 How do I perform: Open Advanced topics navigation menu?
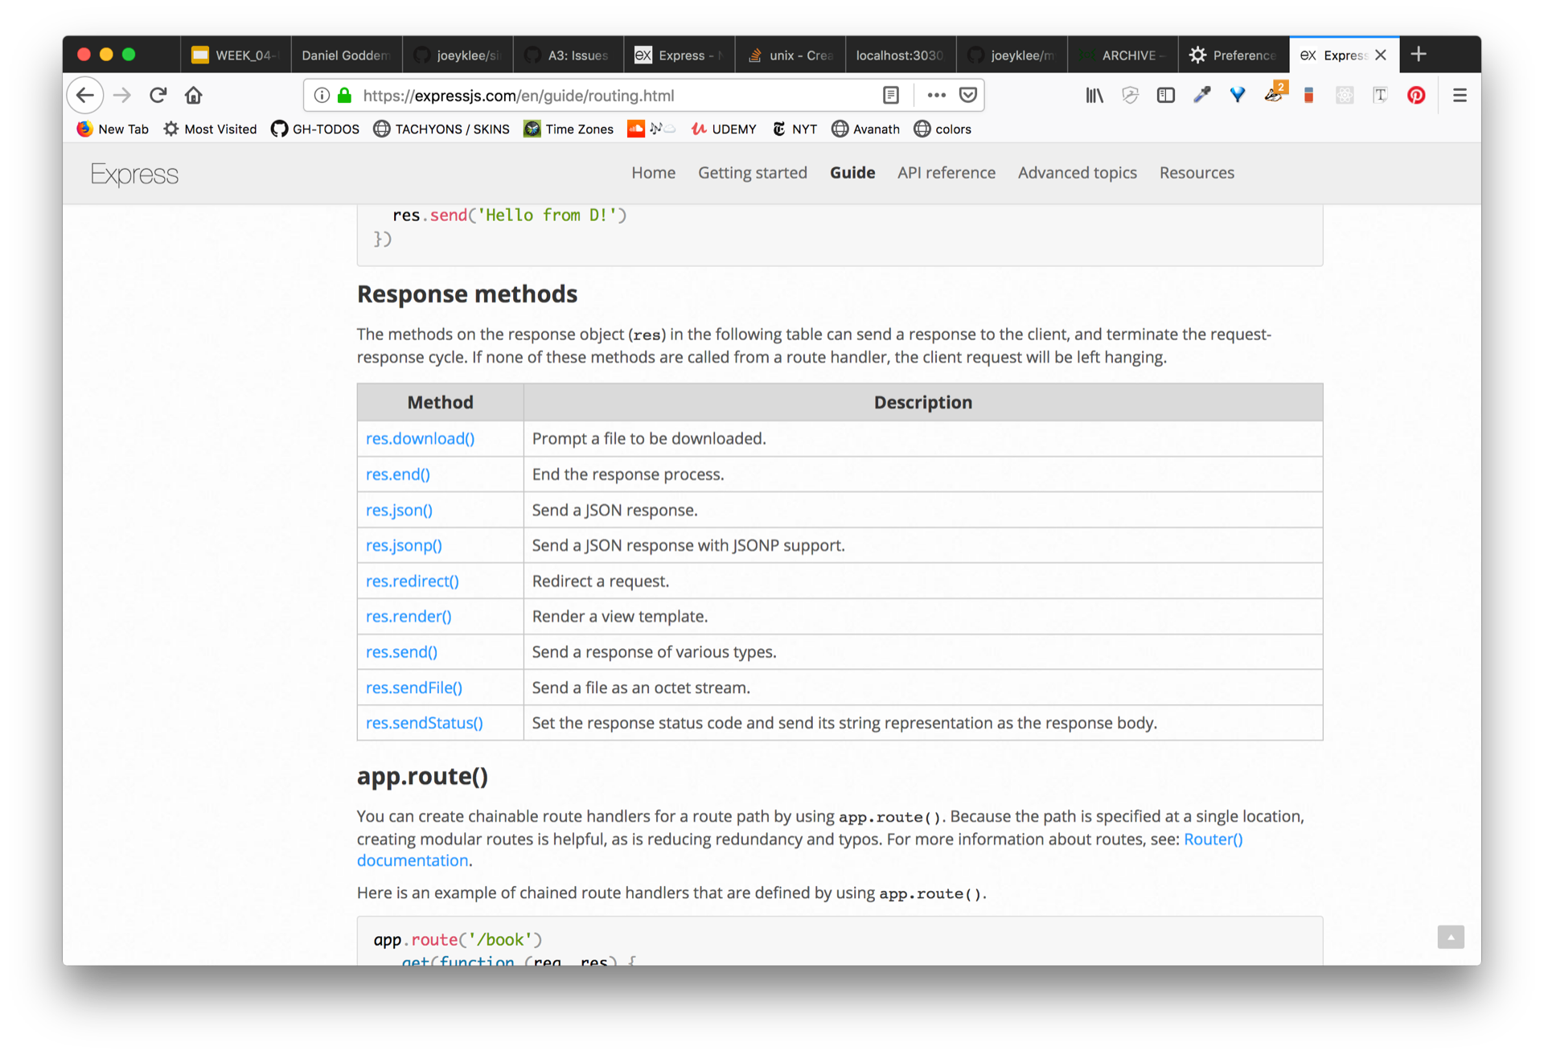pos(1077,173)
